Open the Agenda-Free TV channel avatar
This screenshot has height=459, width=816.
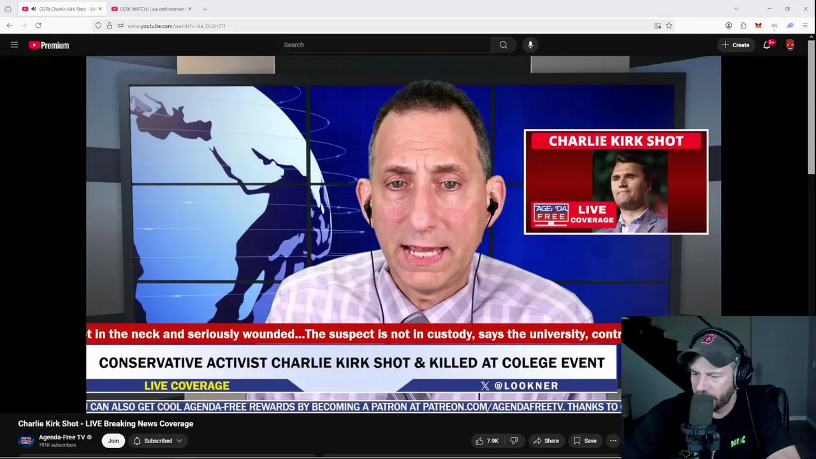pyautogui.click(x=26, y=441)
